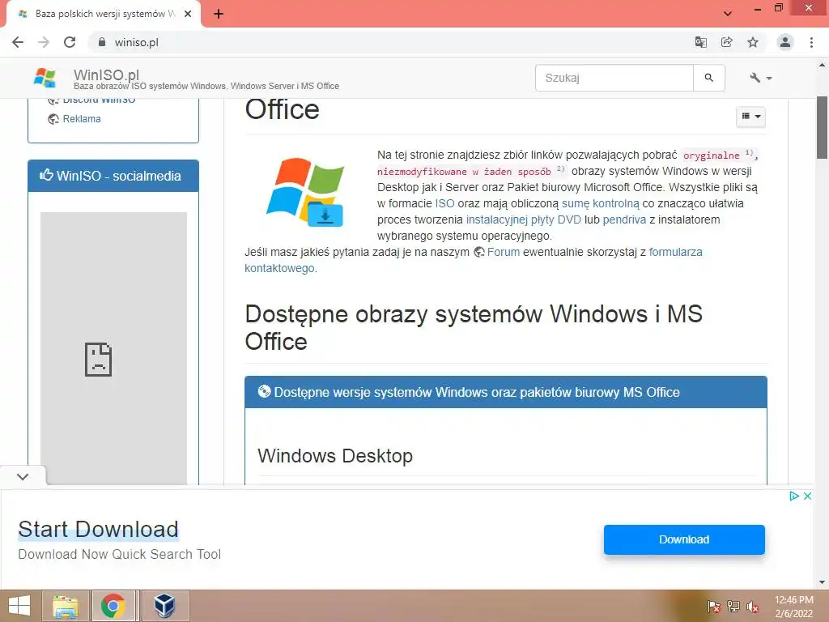
Task: Click the network tray icon
Action: [733, 607]
